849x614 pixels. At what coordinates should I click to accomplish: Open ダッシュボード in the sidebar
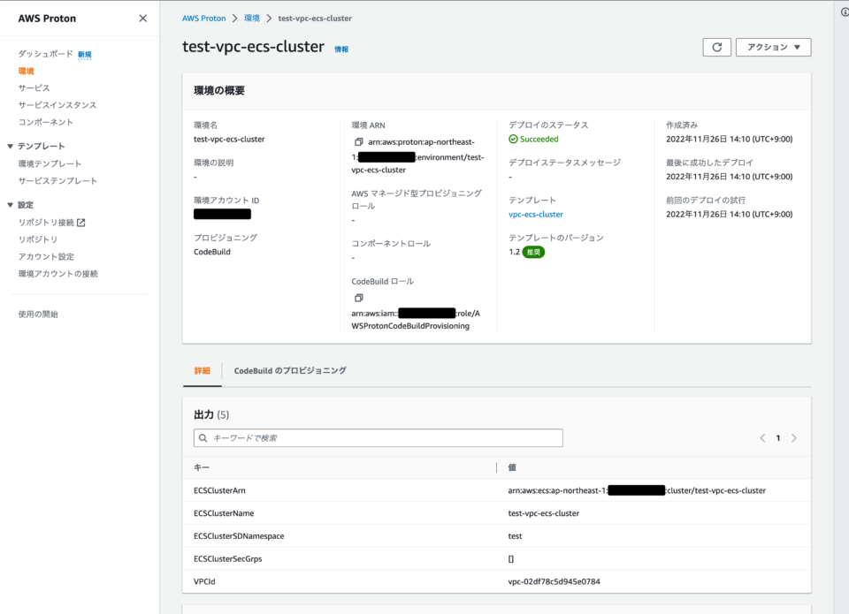pos(45,54)
